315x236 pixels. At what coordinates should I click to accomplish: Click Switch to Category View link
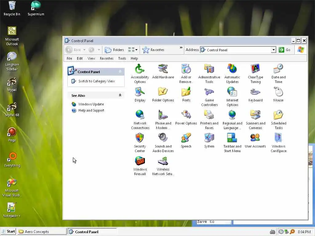[x=96, y=81]
